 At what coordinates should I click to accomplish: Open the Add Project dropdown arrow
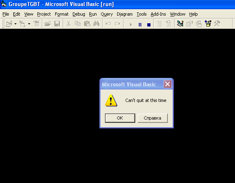[x=15, y=24]
